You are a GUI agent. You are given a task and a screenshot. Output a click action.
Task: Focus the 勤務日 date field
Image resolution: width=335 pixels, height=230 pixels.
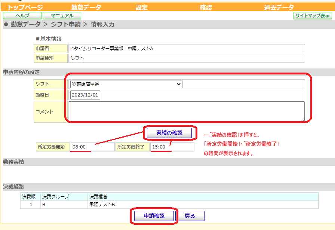click(x=85, y=95)
